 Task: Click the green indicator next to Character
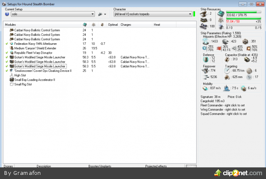pyautogui.click(x=194, y=14)
